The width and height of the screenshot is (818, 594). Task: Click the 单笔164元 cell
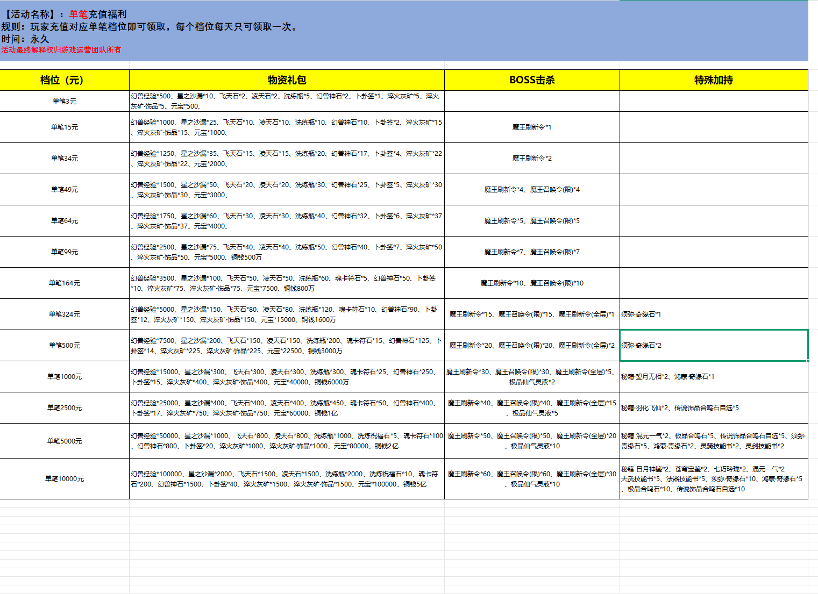[x=65, y=283]
